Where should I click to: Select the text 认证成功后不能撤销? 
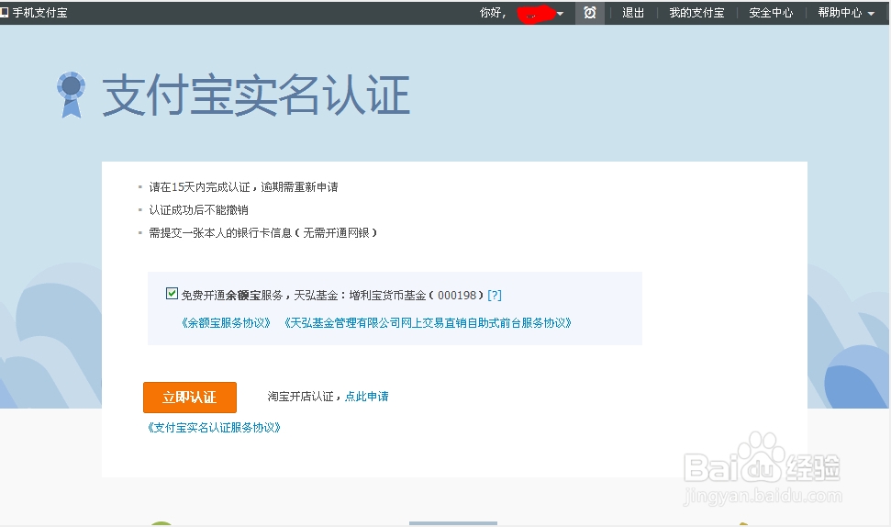[198, 209]
